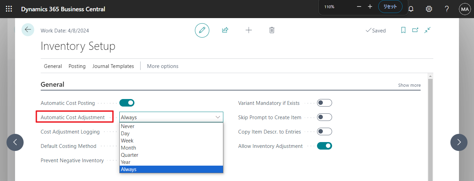
Task: Click the share icon
Action: click(225, 30)
